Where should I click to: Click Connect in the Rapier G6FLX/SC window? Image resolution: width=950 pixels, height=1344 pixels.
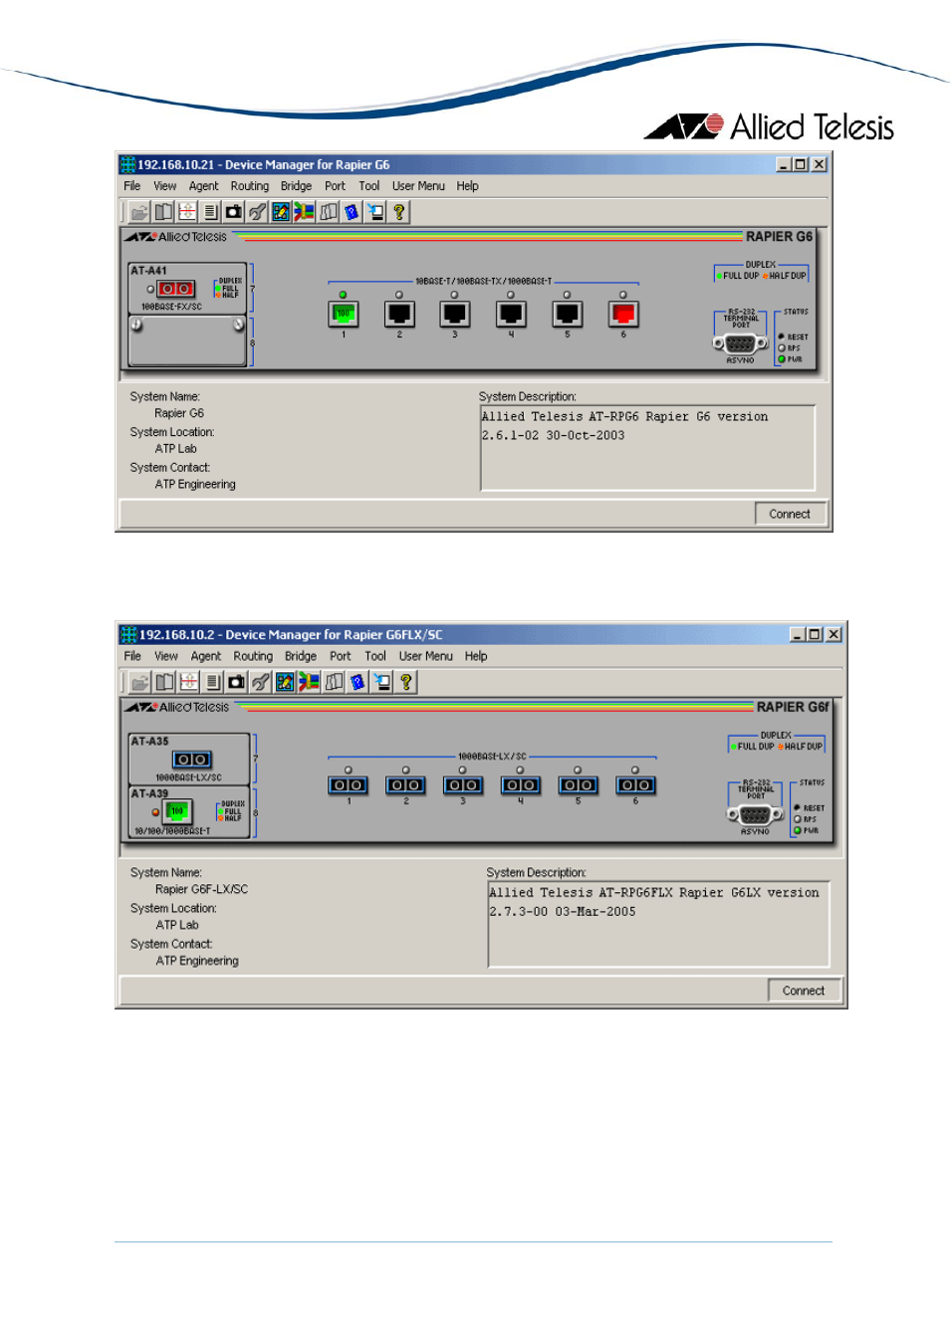804,991
